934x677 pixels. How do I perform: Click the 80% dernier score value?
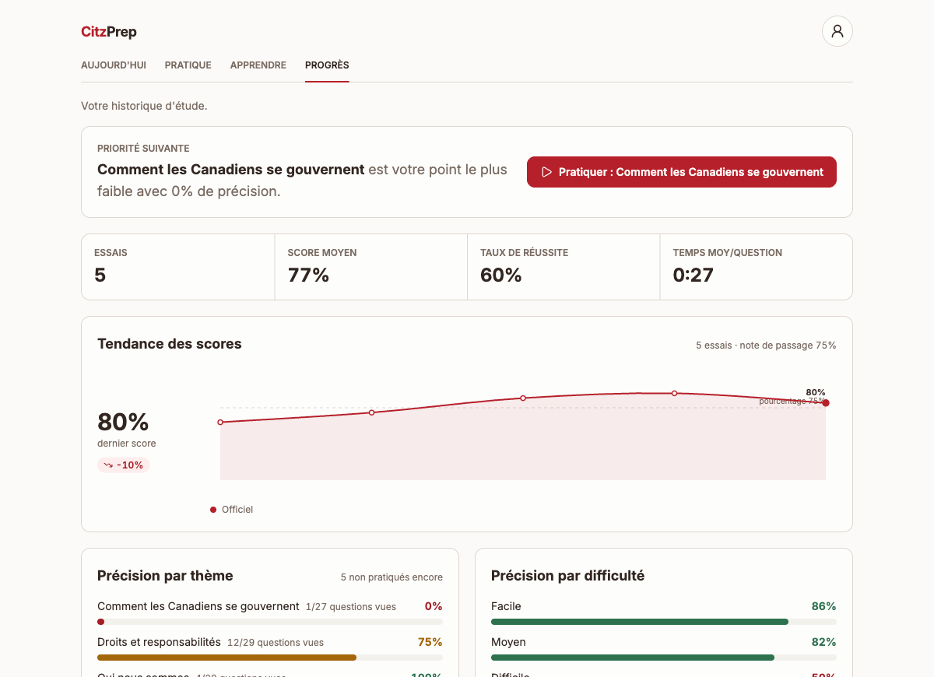123,422
